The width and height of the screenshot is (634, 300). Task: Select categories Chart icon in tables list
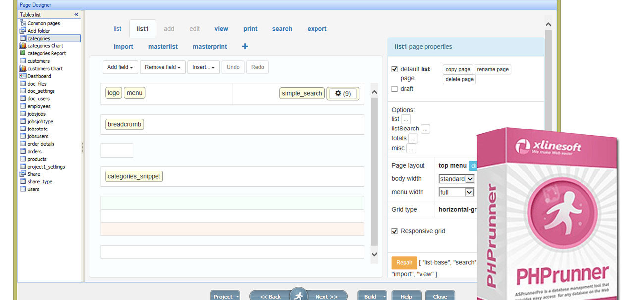pos(23,46)
